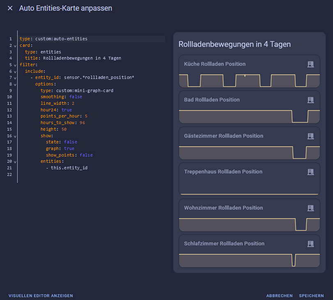Click the 'hour24: true' code line
333x300 pixels.
pyautogui.click(x=56, y=110)
